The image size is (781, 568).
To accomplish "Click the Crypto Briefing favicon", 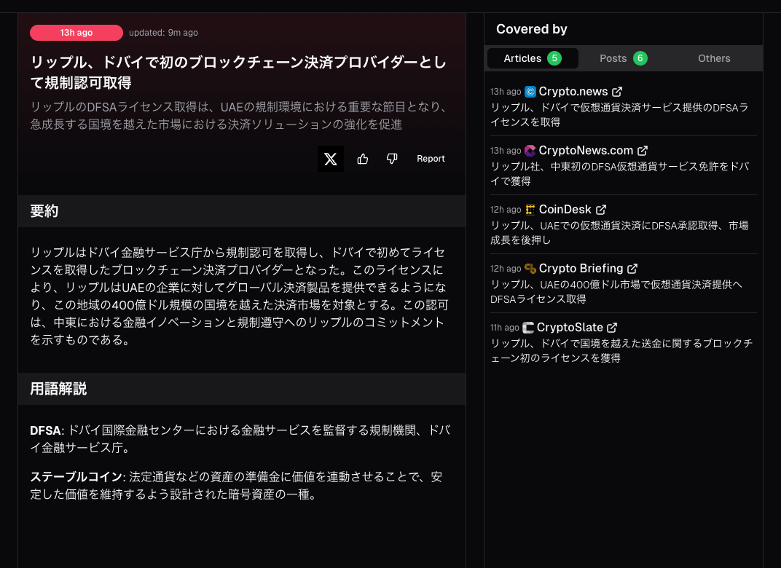I will (531, 268).
